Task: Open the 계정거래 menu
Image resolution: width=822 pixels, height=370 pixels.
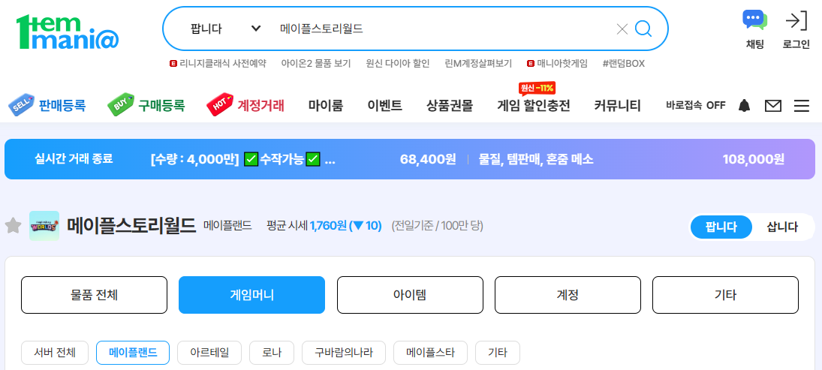Action: (x=260, y=106)
